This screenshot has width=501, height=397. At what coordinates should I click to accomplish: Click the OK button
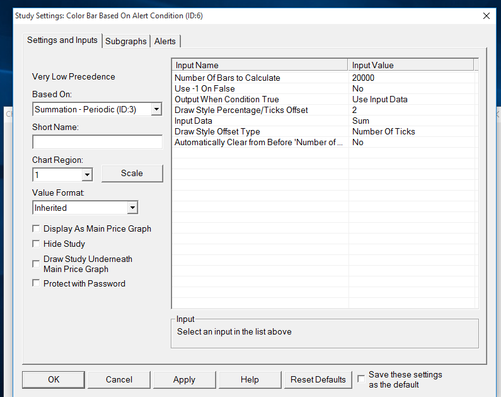click(54, 380)
